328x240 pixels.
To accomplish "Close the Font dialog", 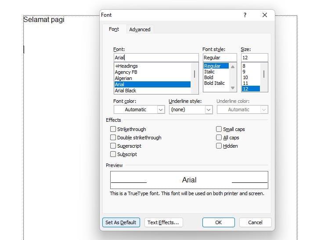I will 264,15.
